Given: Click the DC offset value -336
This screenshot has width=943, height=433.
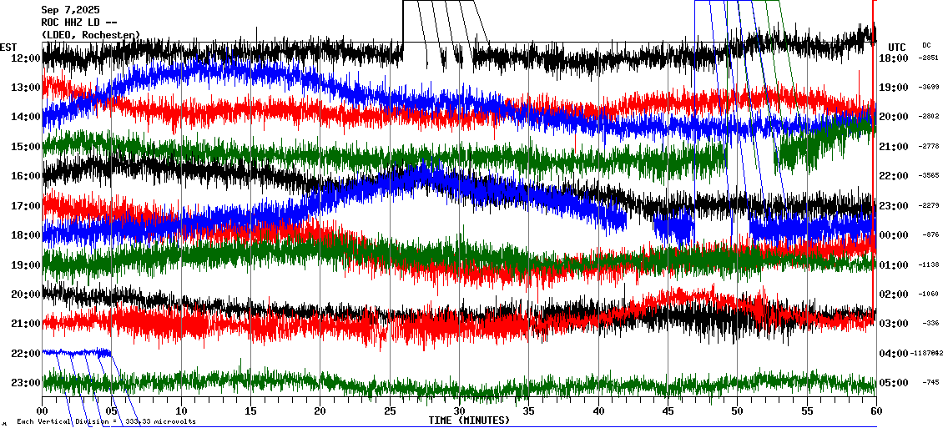Looking at the screenshot, I should [930, 324].
